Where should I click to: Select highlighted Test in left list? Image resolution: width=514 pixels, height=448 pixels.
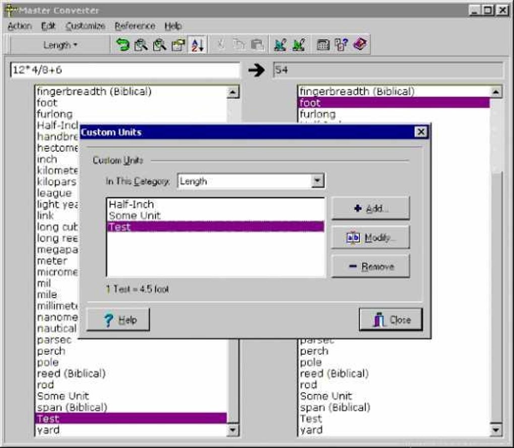click(x=131, y=418)
